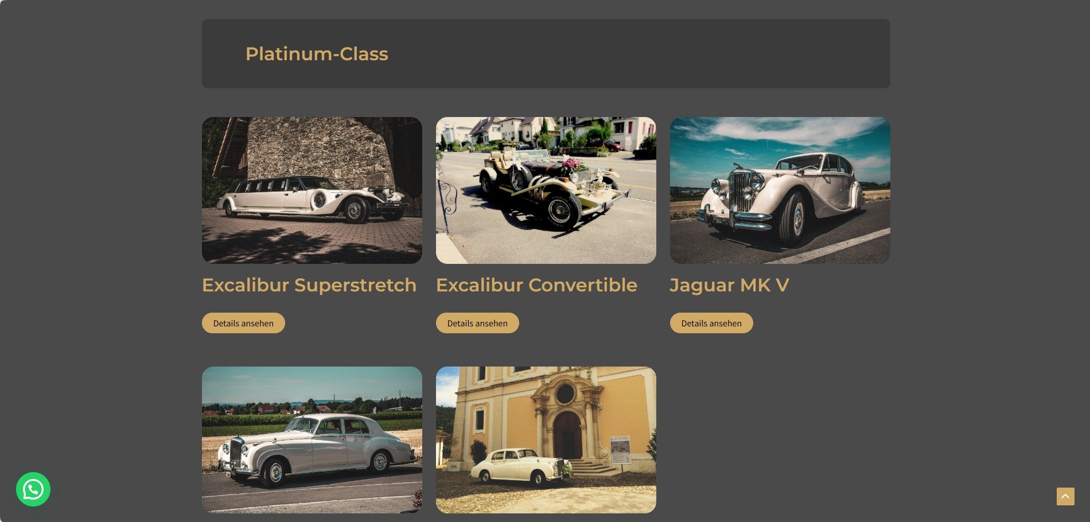Open the Jaguar MK V title link
Viewport: 1090px width, 522px height.
coord(729,285)
